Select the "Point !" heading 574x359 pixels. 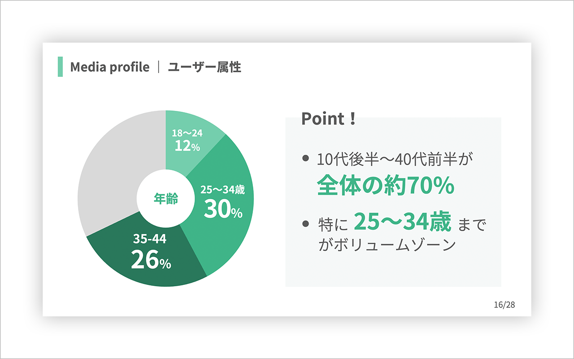(328, 119)
